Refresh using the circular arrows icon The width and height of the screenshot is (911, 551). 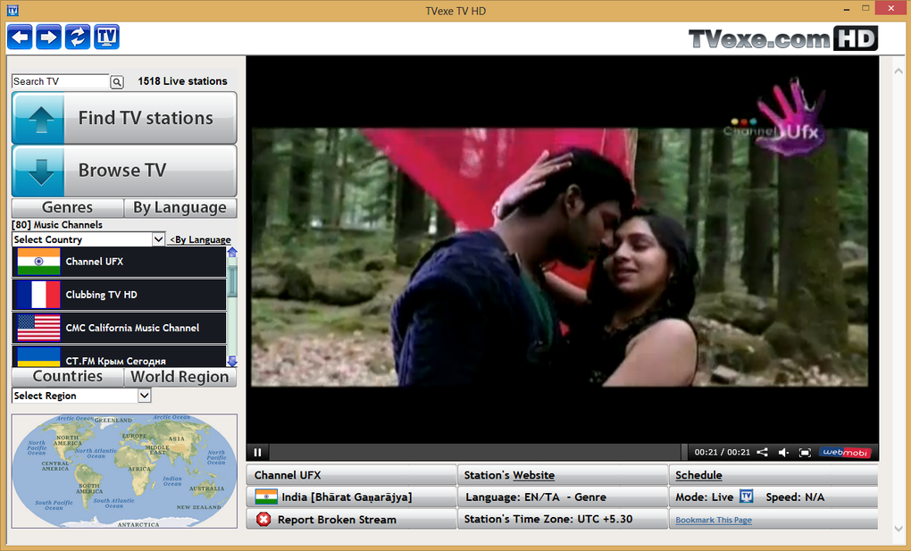[78, 38]
